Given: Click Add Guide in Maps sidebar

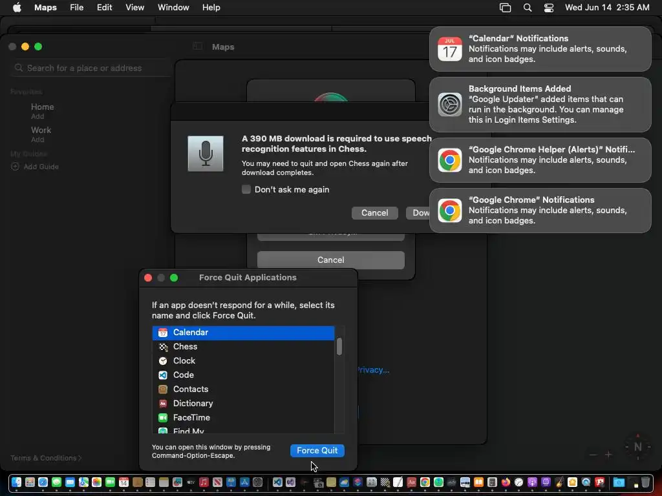Looking at the screenshot, I should click(35, 167).
